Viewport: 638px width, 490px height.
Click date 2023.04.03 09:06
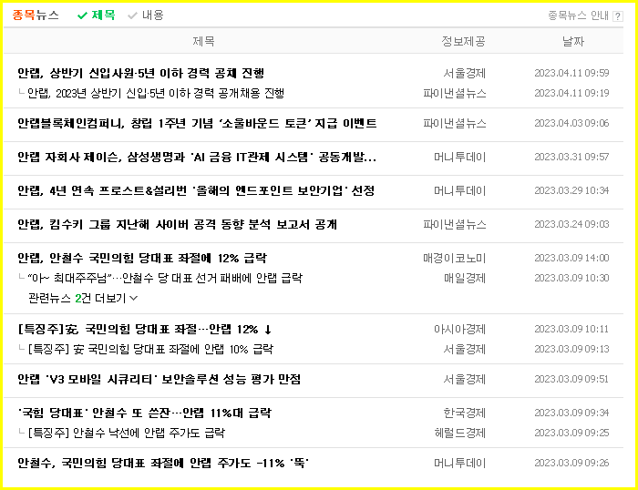571,123
